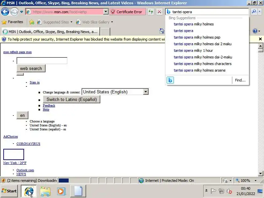
Task: Click the scroll down arrow of page scrollbar
Action: coord(260,174)
